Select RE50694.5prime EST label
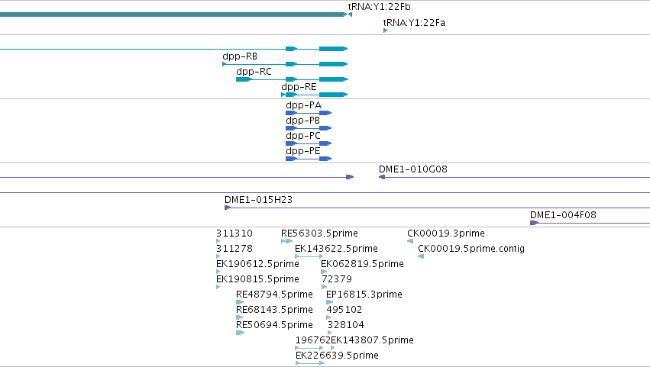This screenshot has width=650, height=367. click(274, 326)
